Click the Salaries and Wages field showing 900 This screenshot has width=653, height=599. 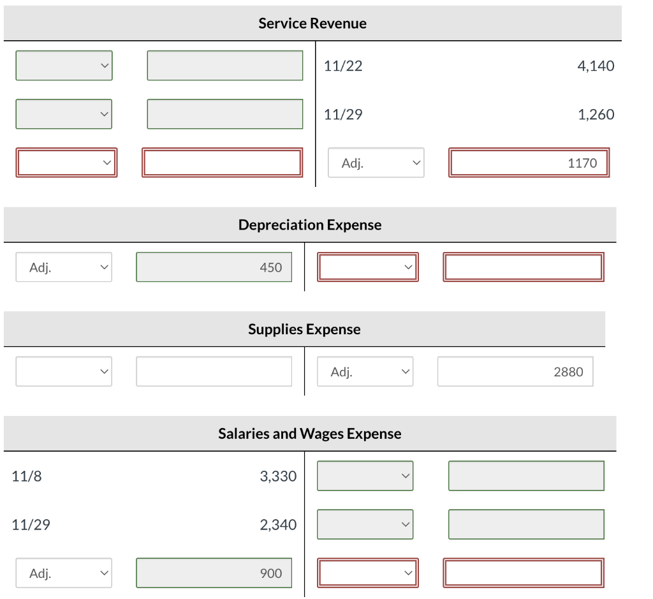coord(214,573)
